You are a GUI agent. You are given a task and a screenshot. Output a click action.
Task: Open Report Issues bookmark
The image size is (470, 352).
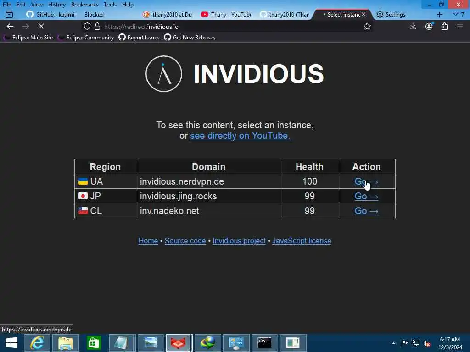139,38
